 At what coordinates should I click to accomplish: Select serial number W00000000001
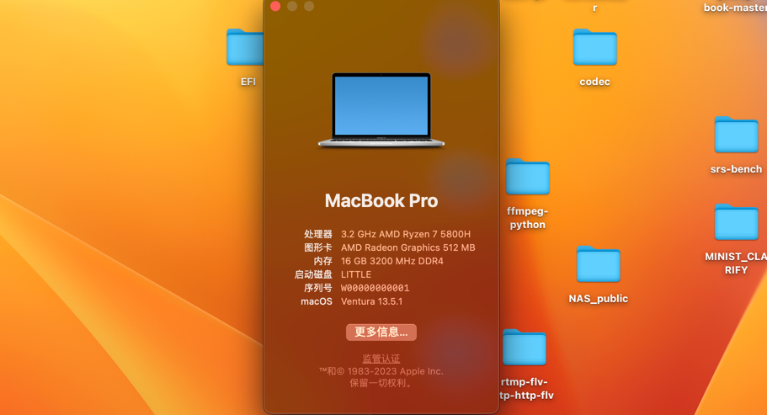coord(376,289)
